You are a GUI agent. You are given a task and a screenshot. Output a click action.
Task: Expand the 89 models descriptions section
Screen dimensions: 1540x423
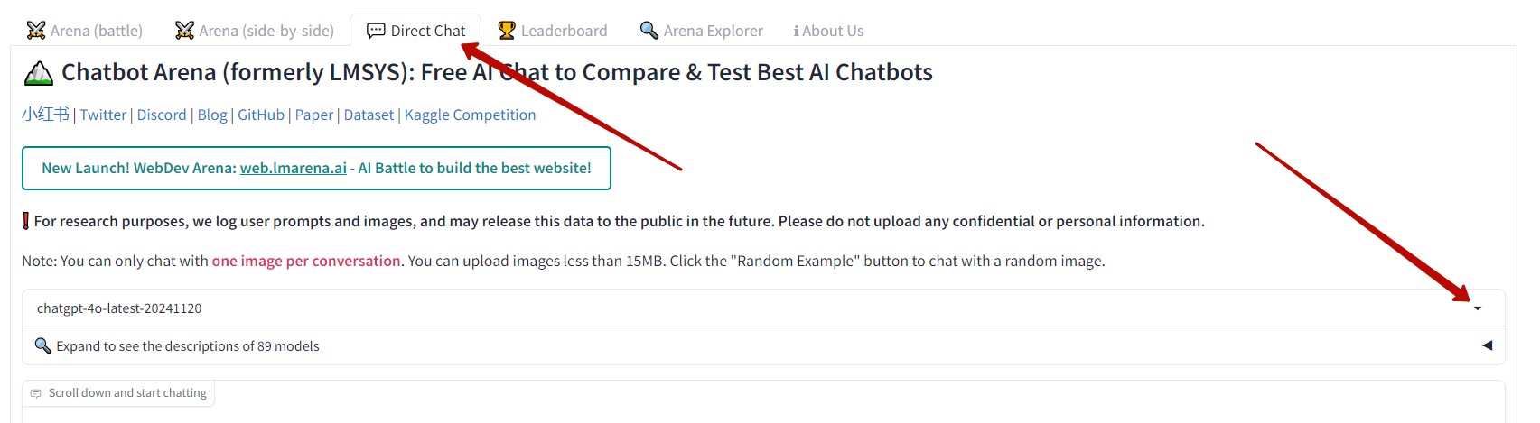1487,345
